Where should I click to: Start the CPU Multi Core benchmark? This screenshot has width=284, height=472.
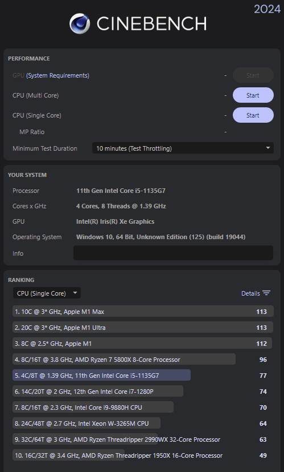253,95
